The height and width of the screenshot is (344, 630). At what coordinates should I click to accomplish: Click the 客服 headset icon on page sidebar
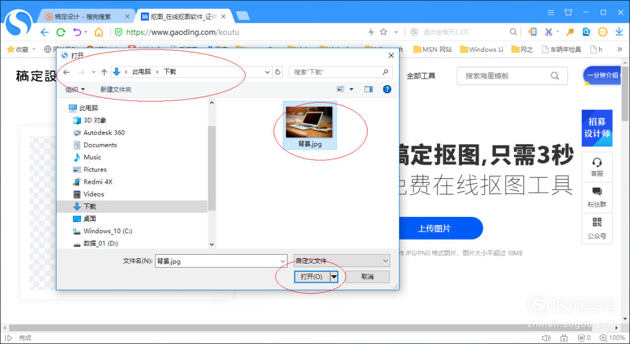tap(597, 162)
